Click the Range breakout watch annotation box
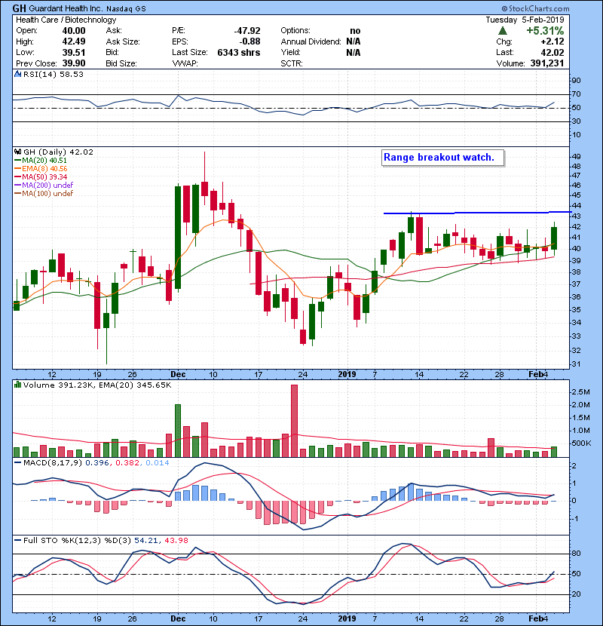The height and width of the screenshot is (626, 603). point(443,158)
